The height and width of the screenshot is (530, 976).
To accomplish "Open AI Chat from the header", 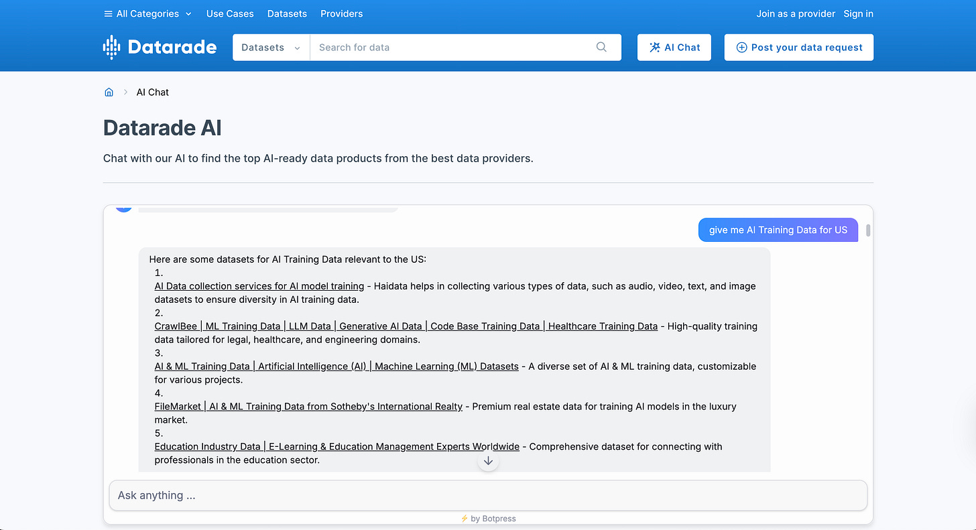I will coord(674,48).
